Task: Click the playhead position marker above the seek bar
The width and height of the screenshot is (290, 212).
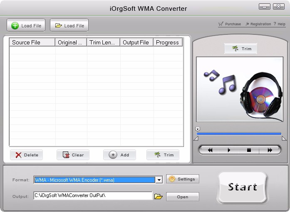Action: [198, 129]
